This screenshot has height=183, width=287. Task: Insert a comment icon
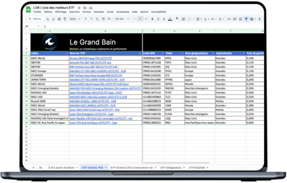[235, 19]
